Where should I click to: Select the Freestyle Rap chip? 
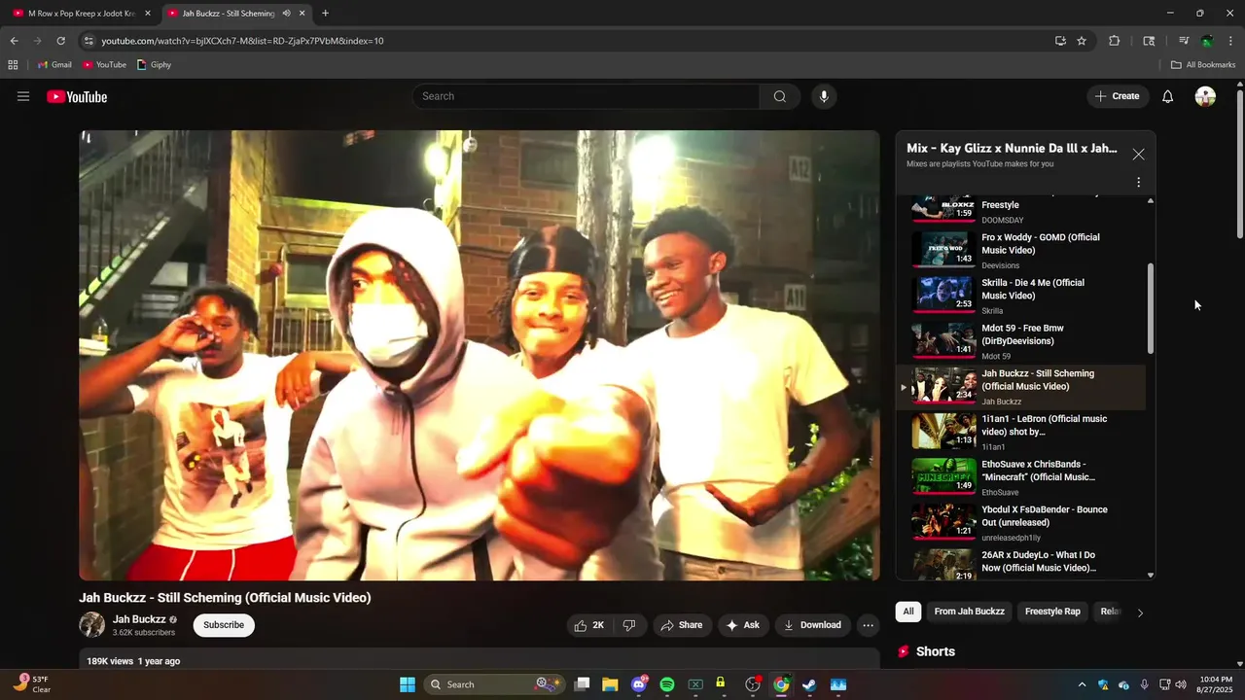pyautogui.click(x=1052, y=612)
